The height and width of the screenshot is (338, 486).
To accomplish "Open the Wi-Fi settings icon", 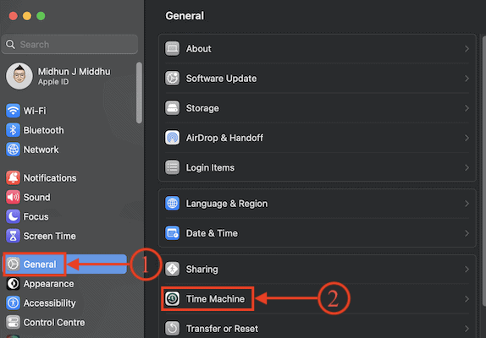I will [x=13, y=111].
